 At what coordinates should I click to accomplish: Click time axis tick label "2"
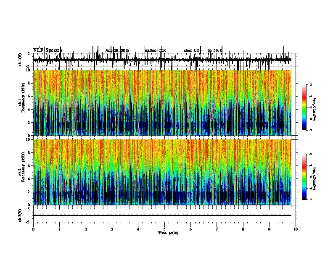click(86, 229)
